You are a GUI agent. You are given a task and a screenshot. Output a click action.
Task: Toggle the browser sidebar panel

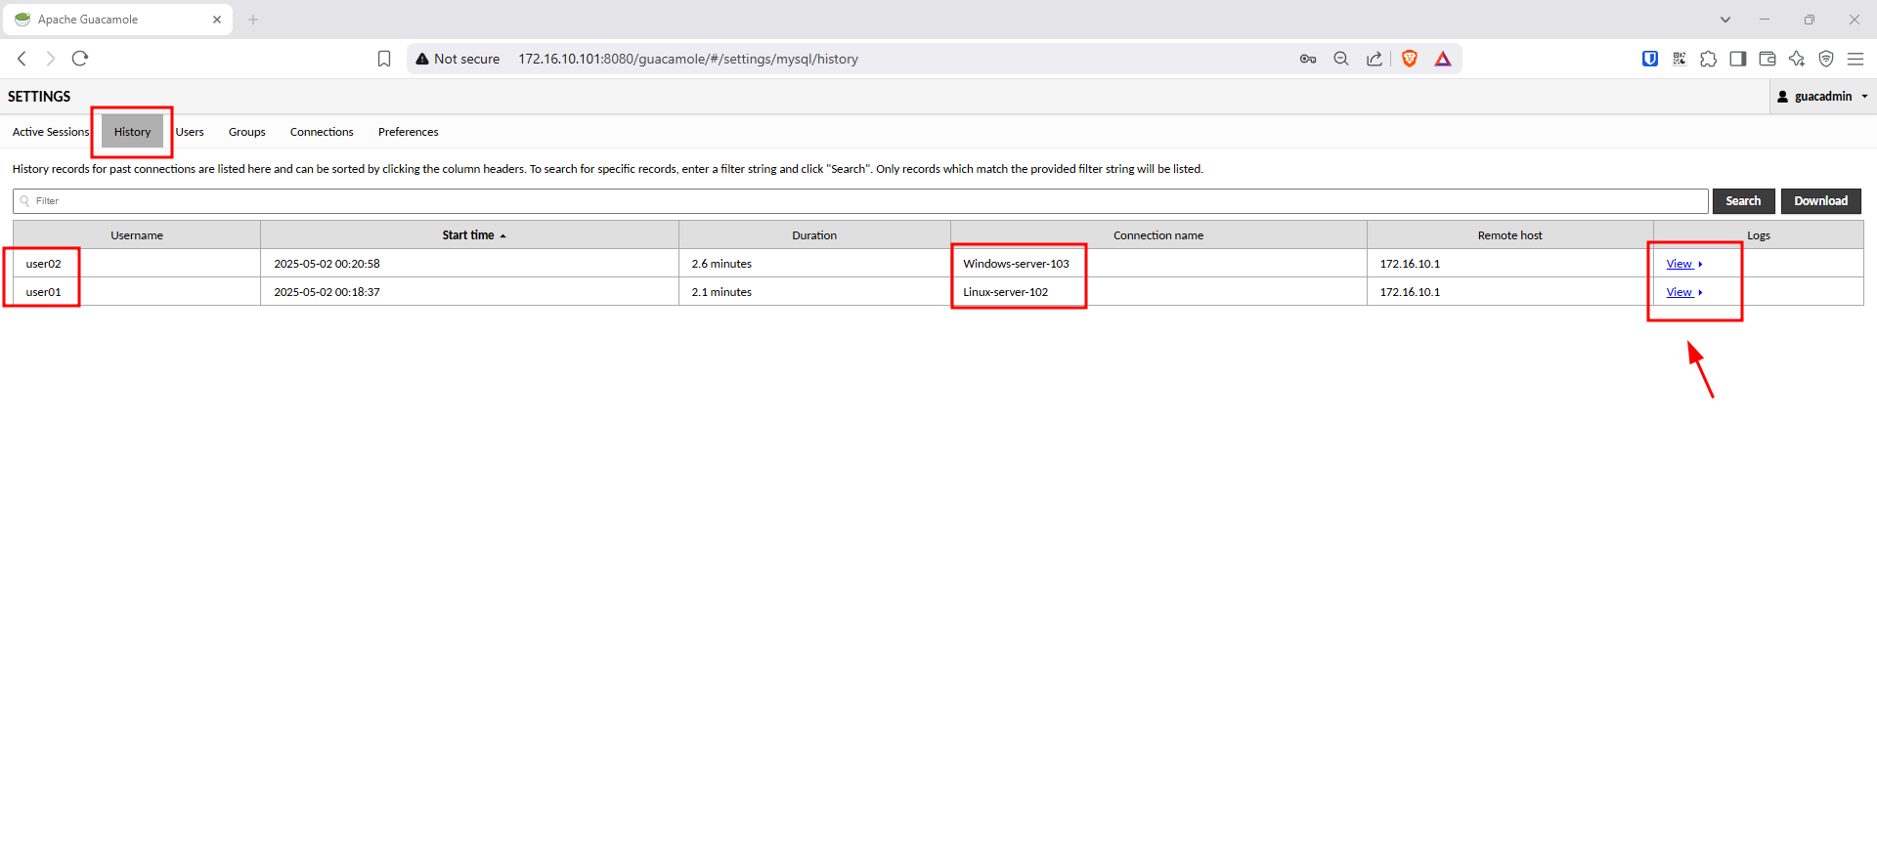1737,59
